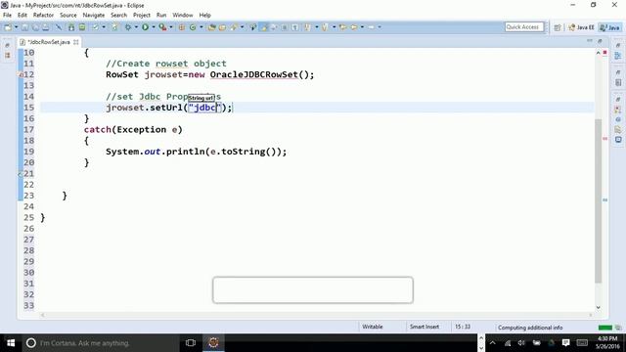
Task: Open the Window menu
Action: [183, 16]
